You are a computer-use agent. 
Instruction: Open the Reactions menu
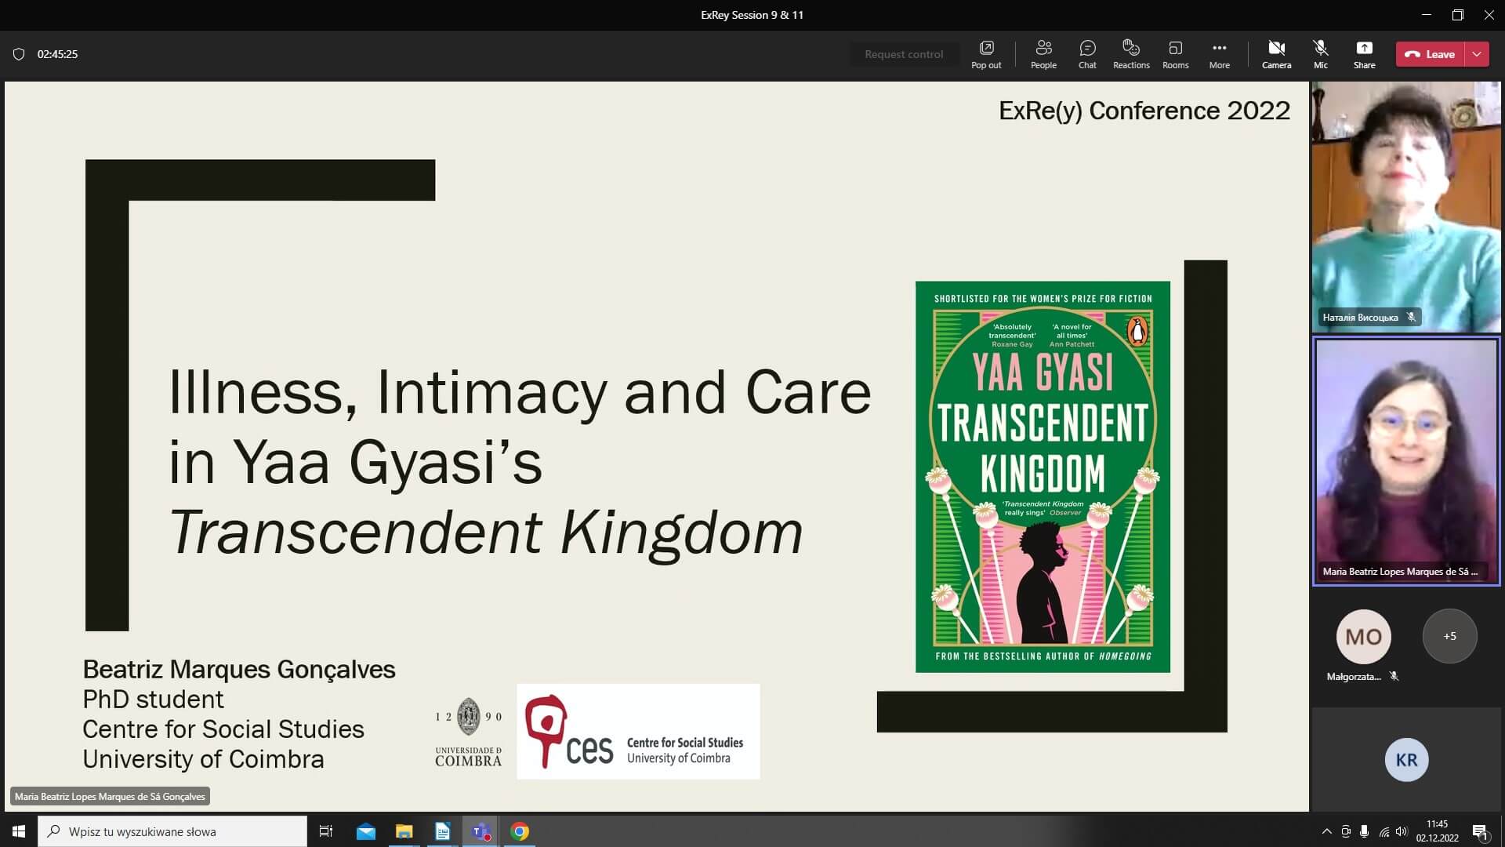[x=1131, y=54]
